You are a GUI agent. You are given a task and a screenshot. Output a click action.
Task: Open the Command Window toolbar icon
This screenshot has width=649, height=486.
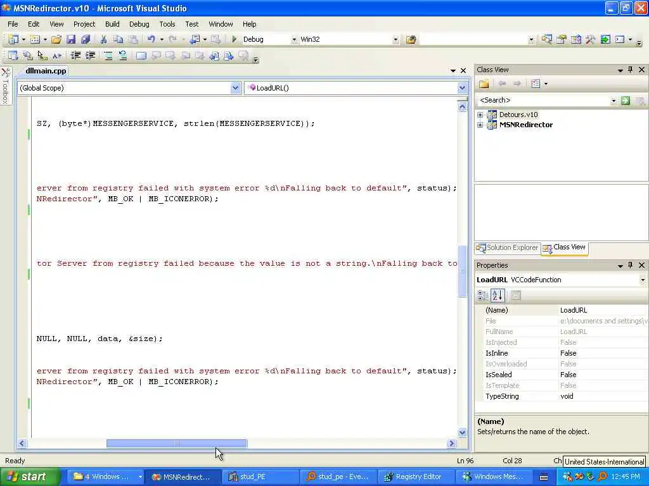(x=620, y=39)
